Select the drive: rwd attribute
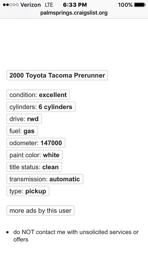Viewport: 148px width, 263px height. [24, 119]
